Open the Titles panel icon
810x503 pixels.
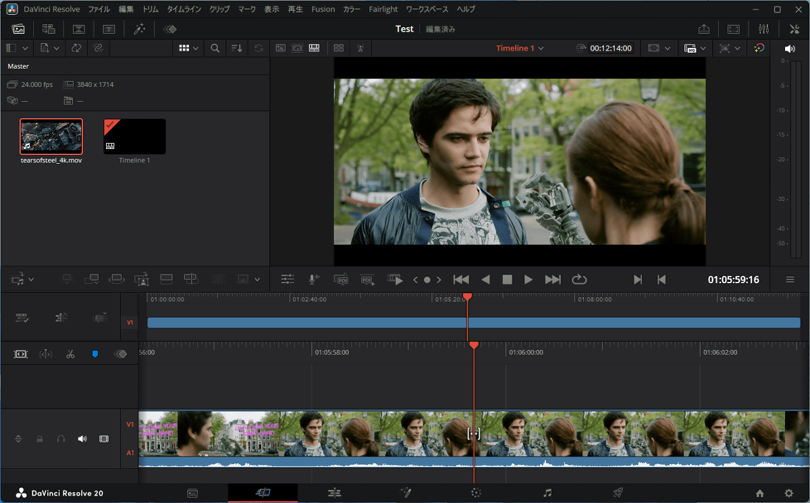(109, 29)
